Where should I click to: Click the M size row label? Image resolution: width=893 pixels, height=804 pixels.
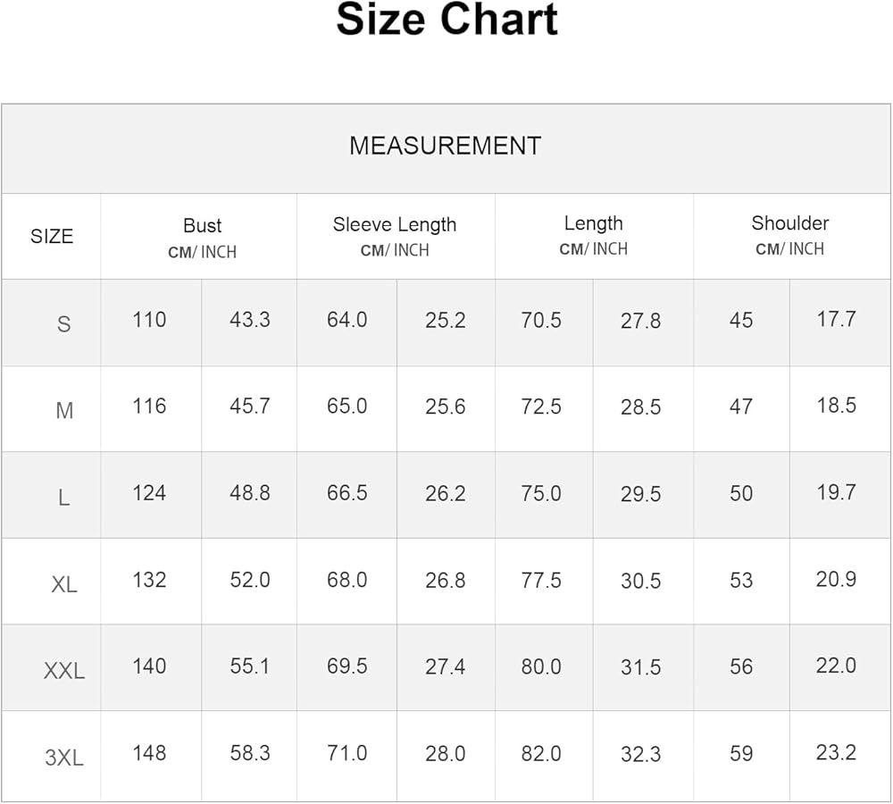[x=64, y=411]
